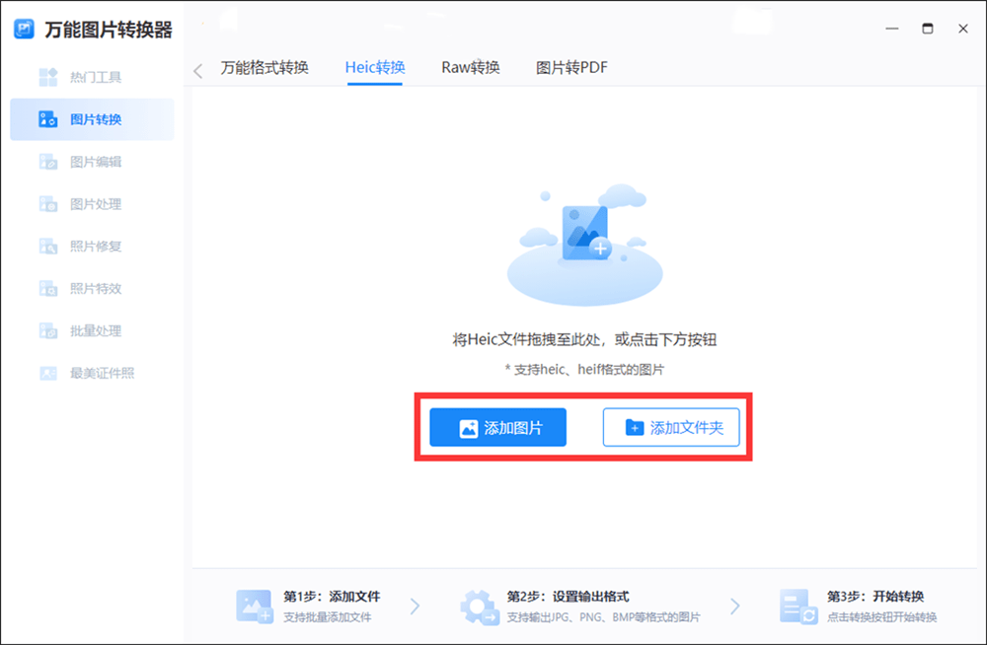Open the 图片转PDF tab
Viewport: 987px width, 645px height.
click(x=571, y=67)
